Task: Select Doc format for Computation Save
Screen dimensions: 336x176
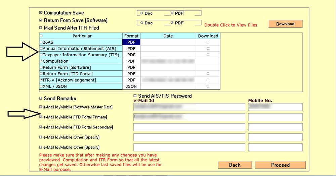Action: tap(142, 13)
